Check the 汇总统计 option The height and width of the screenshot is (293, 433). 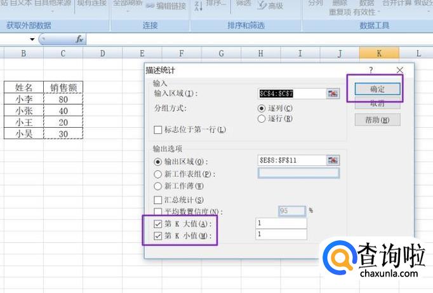click(x=158, y=200)
